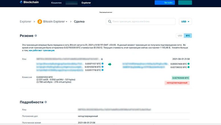Click globe icon beside 0.00105678 BTC
This screenshot has width=221, height=125.
click(x=102, y=67)
